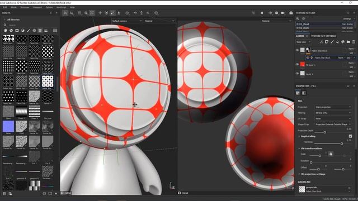
Task: Open the video camera settings icon in toolbar
Action: pyautogui.click(x=283, y=13)
